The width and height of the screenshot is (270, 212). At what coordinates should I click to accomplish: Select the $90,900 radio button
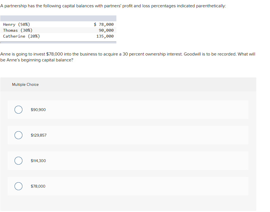coord(18,110)
